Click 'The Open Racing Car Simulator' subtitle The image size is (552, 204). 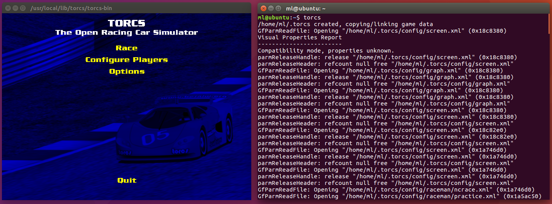coord(127,33)
